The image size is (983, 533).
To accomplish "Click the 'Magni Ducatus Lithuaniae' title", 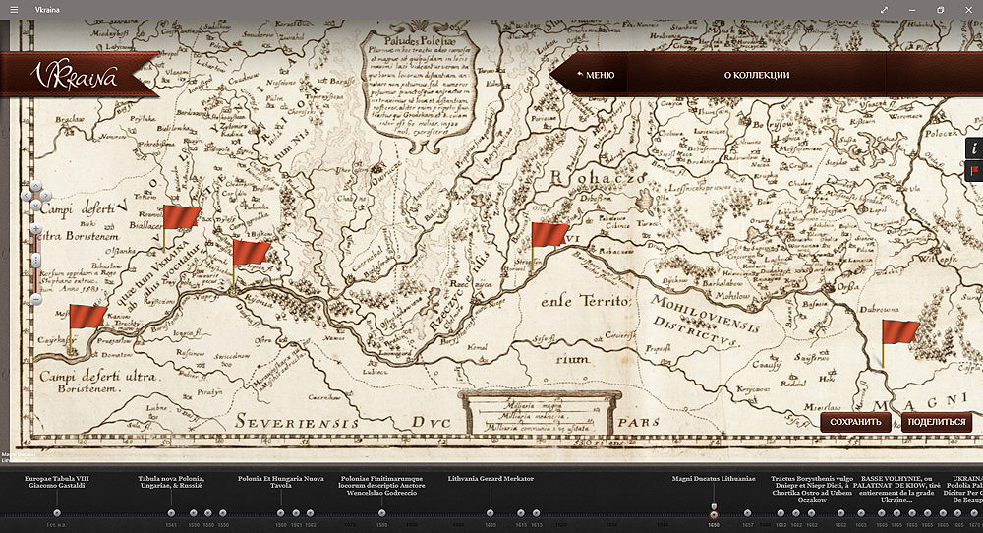I will (714, 479).
